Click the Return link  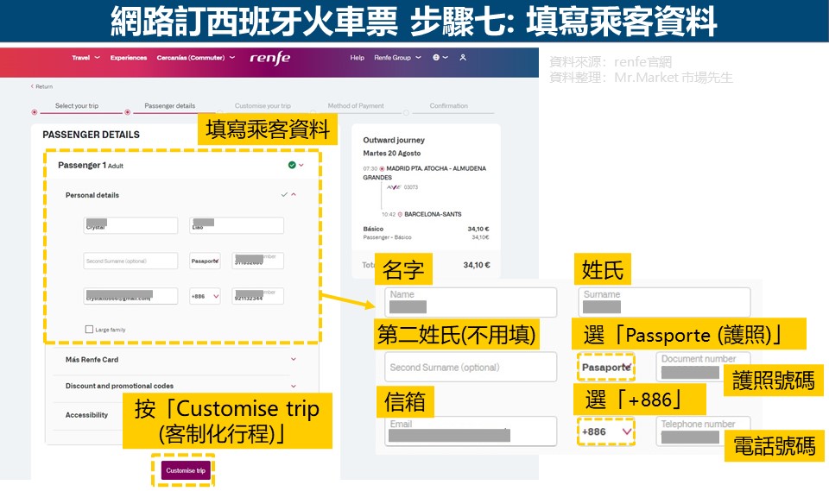point(41,86)
